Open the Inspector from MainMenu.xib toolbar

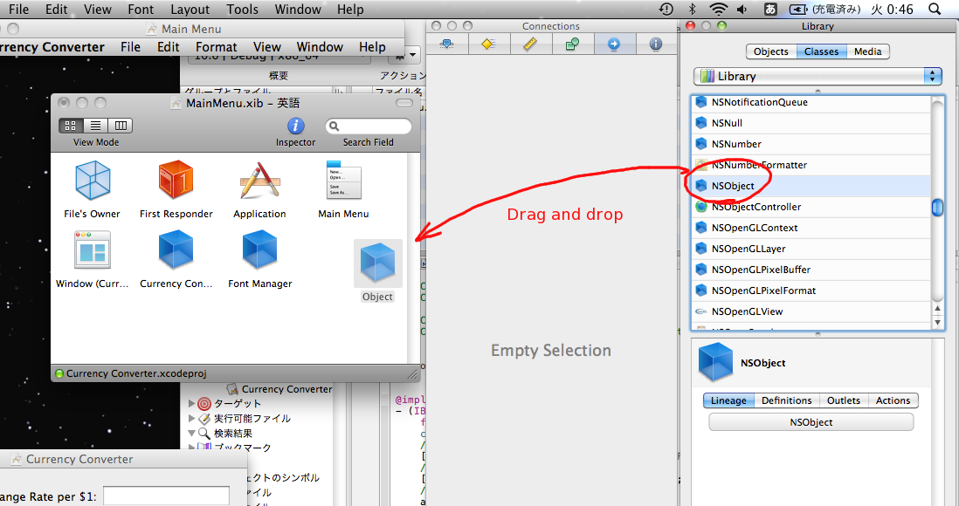[296, 126]
